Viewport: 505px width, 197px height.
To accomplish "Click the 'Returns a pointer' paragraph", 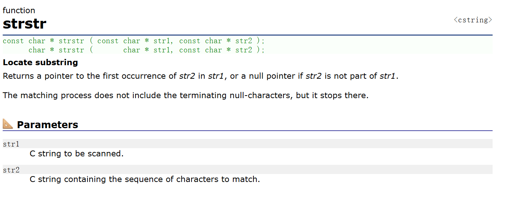I will 200,76.
